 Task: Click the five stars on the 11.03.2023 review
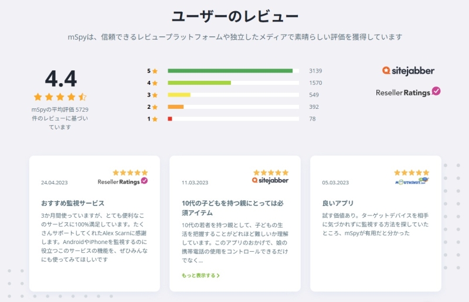point(271,173)
